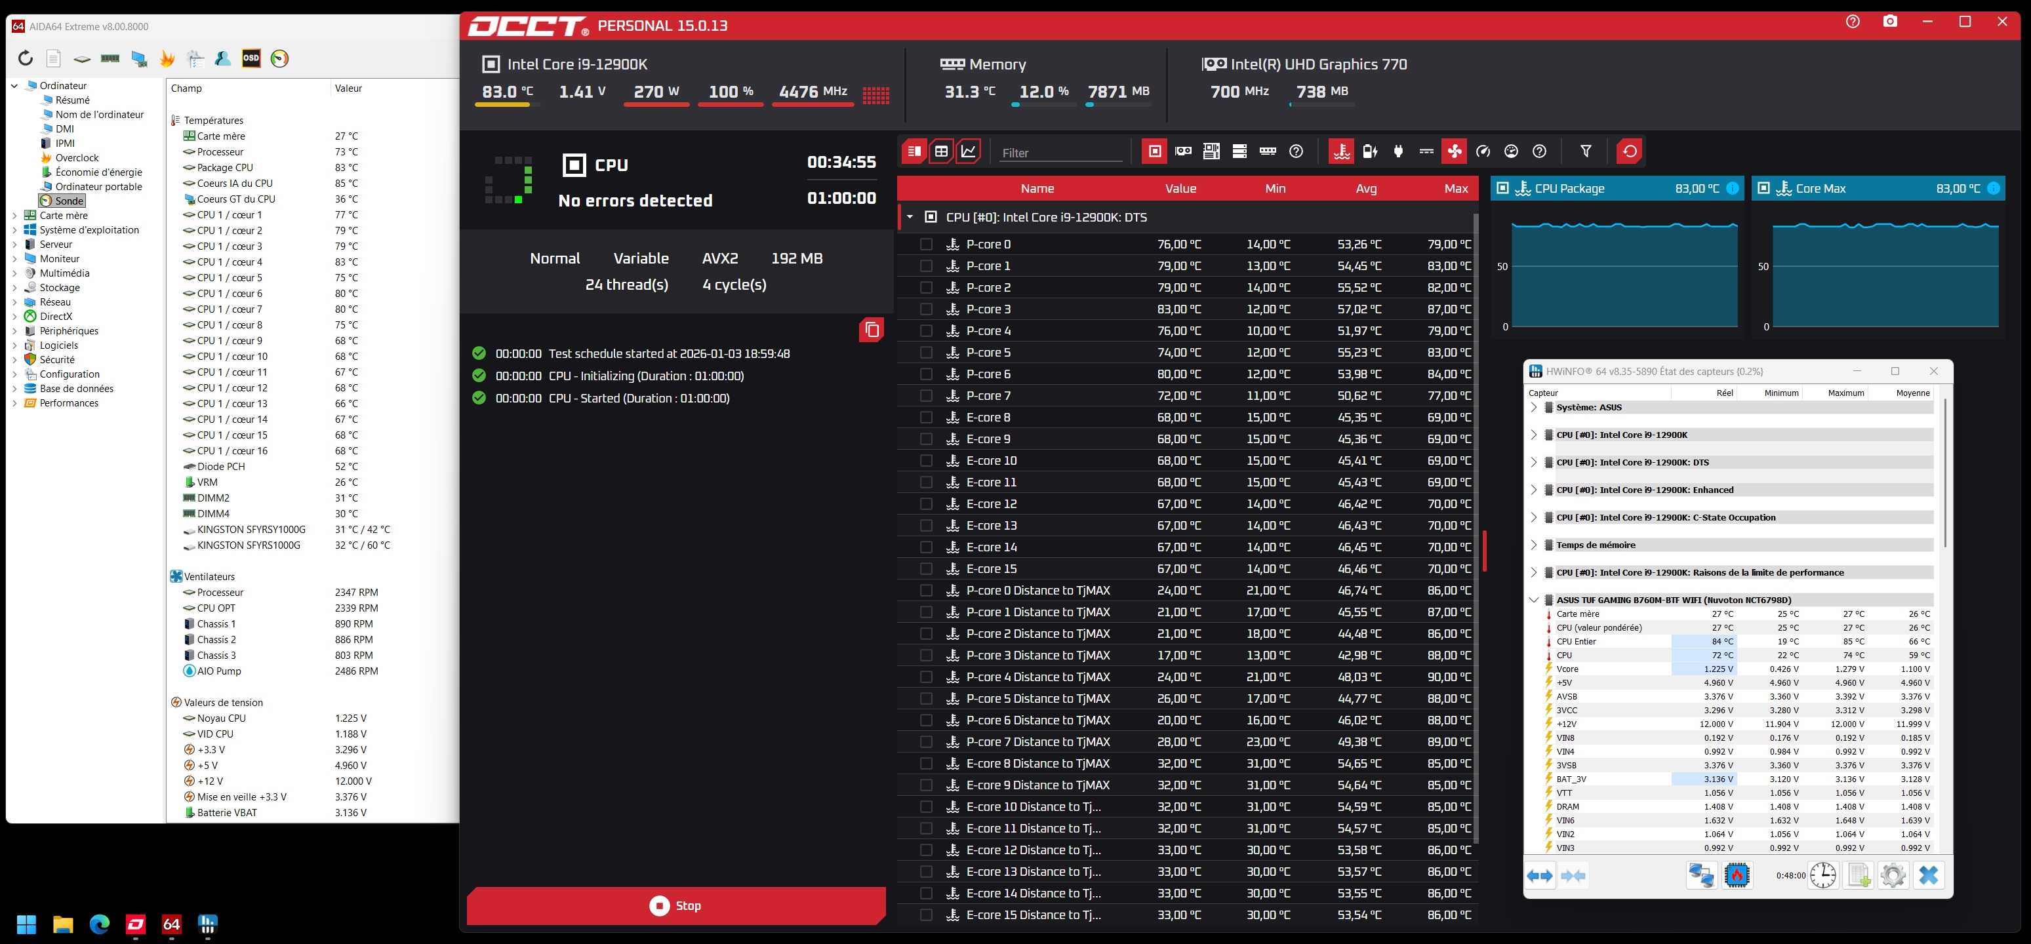Click the OCCT screenshot camera icon
The image size is (2031, 944).
[1890, 22]
